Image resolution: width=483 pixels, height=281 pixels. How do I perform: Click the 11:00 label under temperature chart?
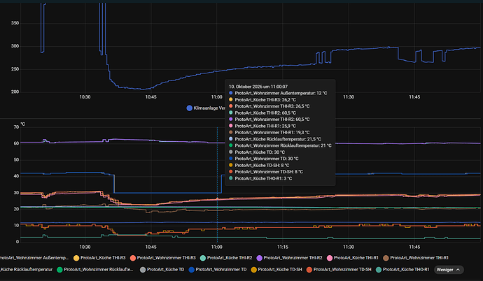click(216, 247)
